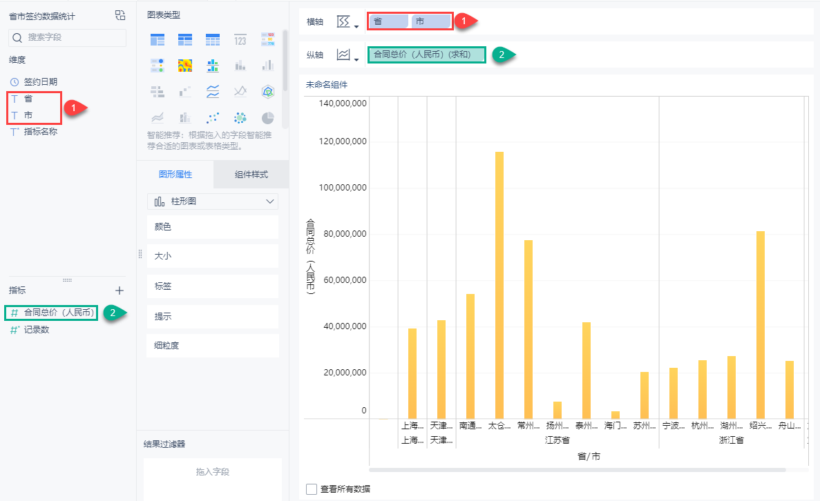This screenshot has width=820, height=501.
Task: Click 合同总价（人民币）(求和) pill in vertical axis
Action: (x=427, y=55)
